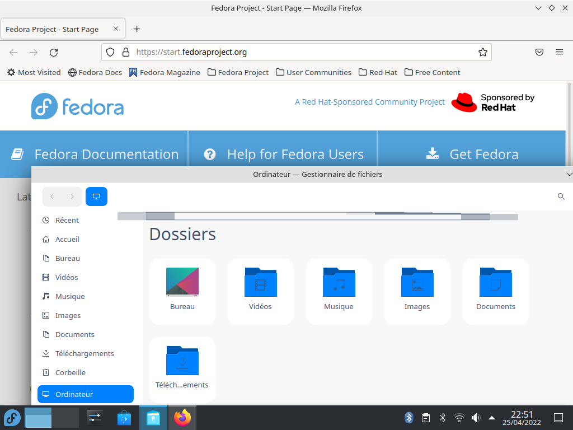Screen dimensions: 573x430
Task: Click the Firefox address bar
Action: (297, 52)
